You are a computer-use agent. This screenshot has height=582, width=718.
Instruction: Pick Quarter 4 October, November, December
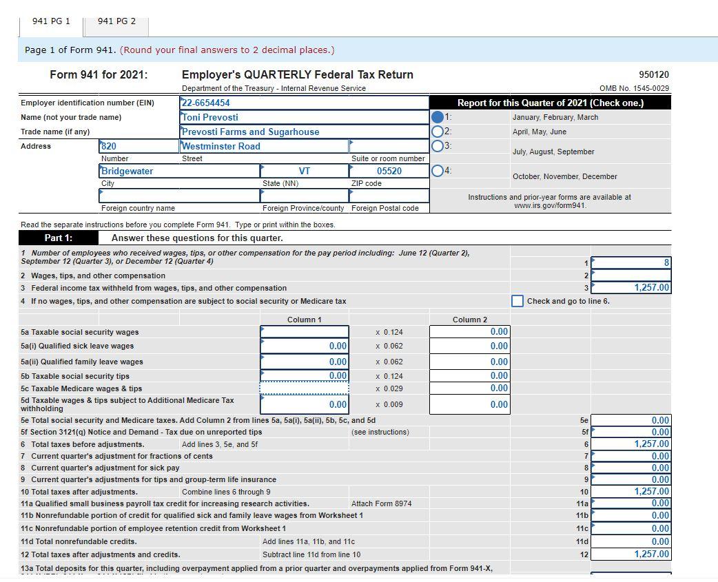point(438,170)
